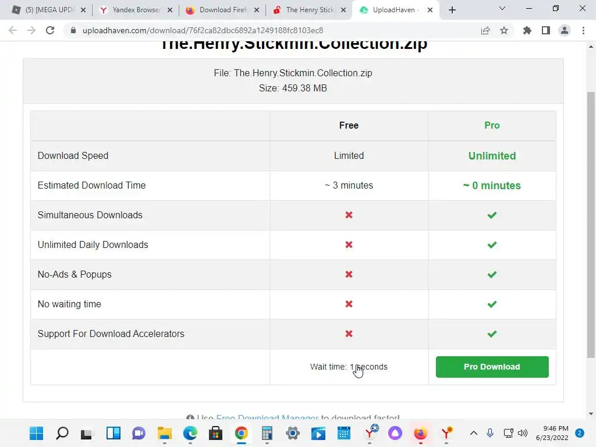596x447 pixels.
Task: Click the Limited download speed cell
Action: (349, 155)
